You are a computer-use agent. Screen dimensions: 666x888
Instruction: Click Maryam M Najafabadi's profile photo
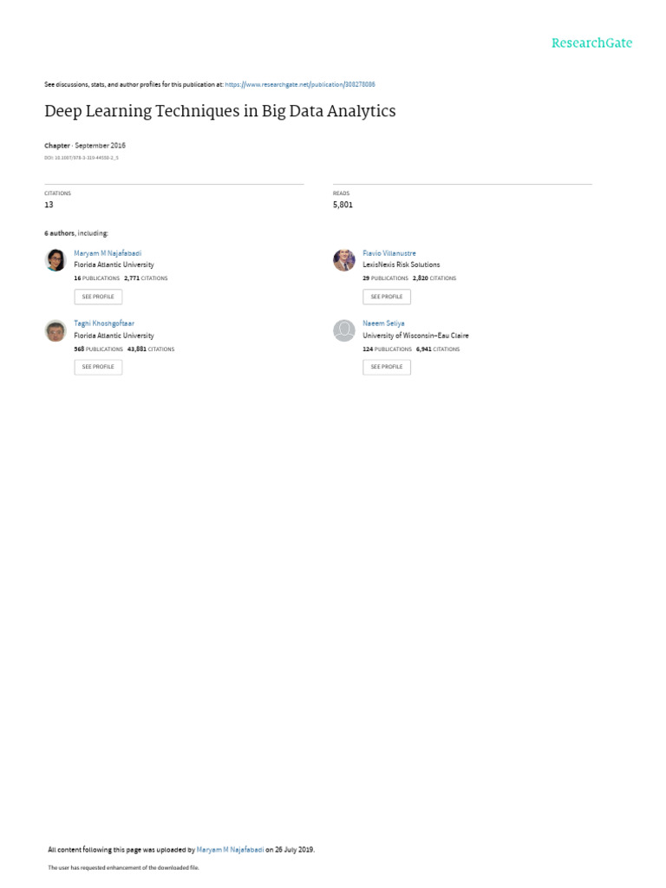(55, 260)
